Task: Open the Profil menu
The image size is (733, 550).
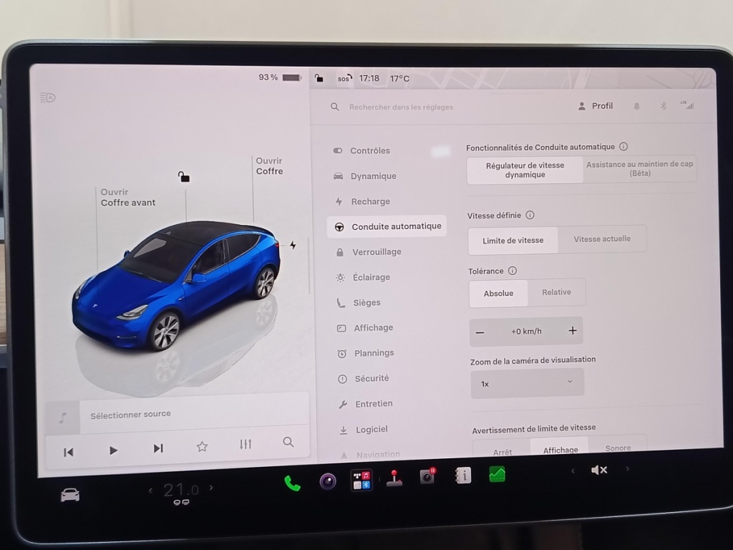Action: (596, 106)
